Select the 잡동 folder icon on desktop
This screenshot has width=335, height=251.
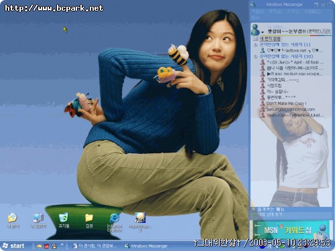(89, 220)
